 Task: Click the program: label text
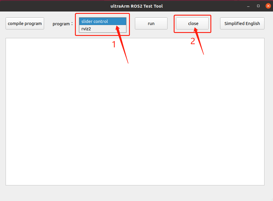(63, 24)
